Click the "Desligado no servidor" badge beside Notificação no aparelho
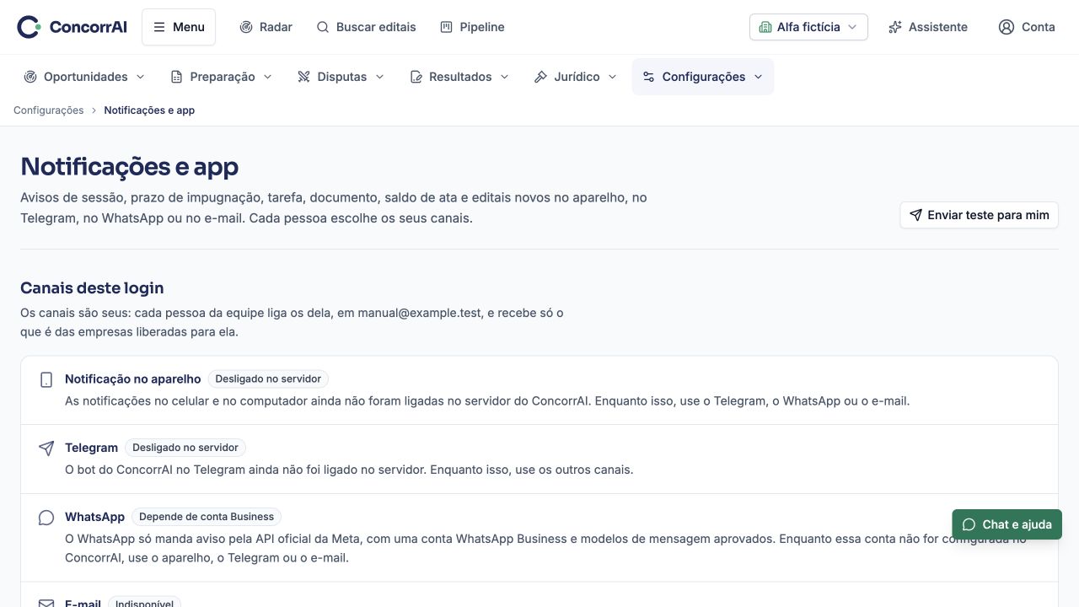This screenshot has height=607, width=1079. tap(268, 379)
